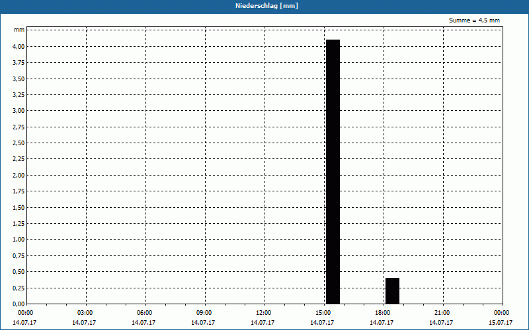This screenshot has height=330, width=529.
Task: Click the 03:00 time label
Action: click(85, 313)
